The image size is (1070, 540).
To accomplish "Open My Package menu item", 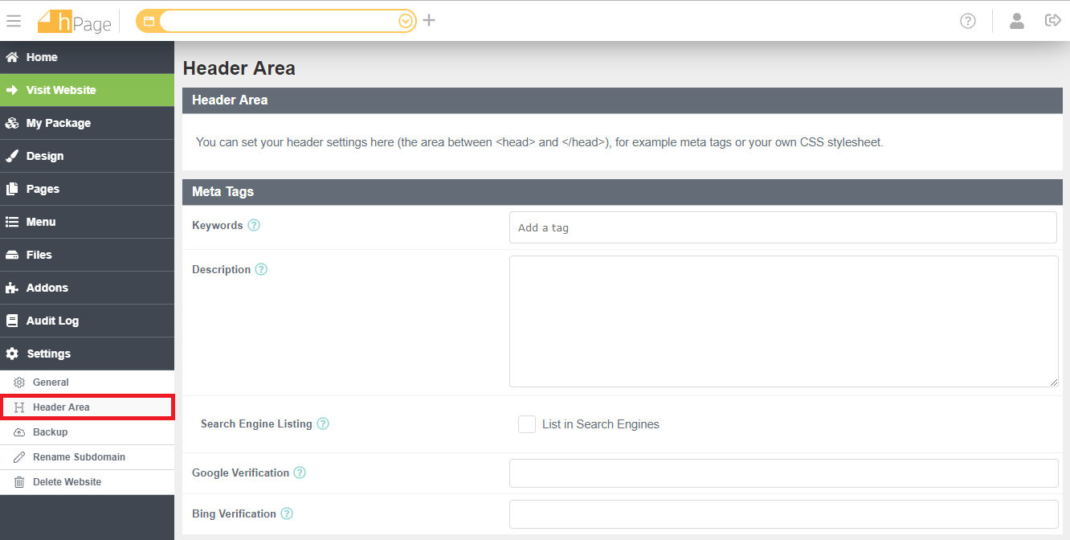I will 87,123.
